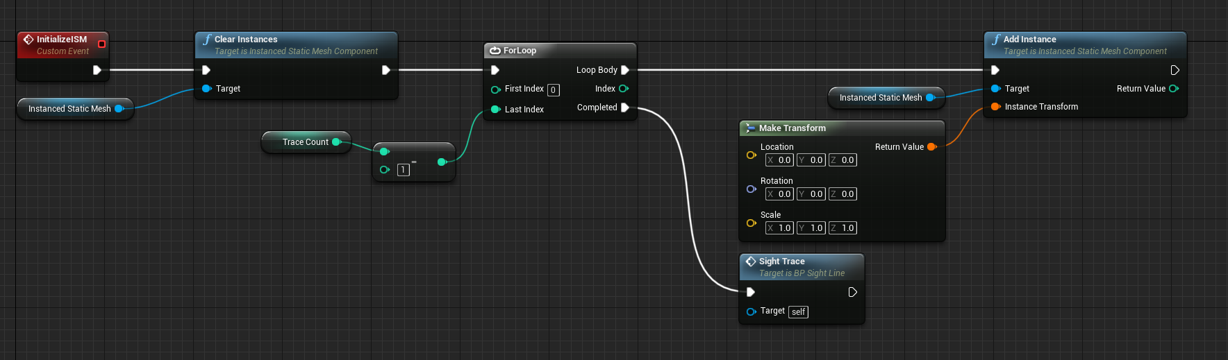This screenshot has height=360, width=1228.
Task: Select the ForLoop node title
Action: pyautogui.click(x=520, y=51)
